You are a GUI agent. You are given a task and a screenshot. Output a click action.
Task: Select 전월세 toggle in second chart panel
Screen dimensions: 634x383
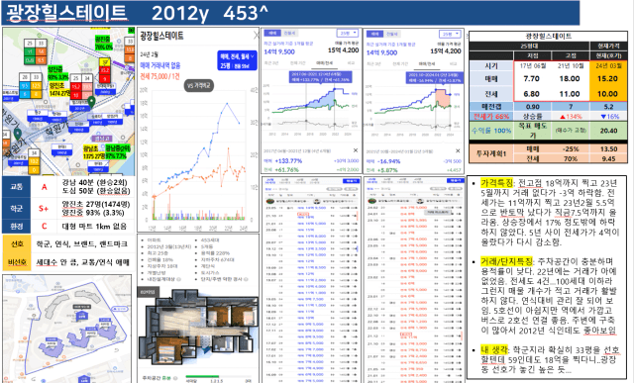(x=391, y=34)
